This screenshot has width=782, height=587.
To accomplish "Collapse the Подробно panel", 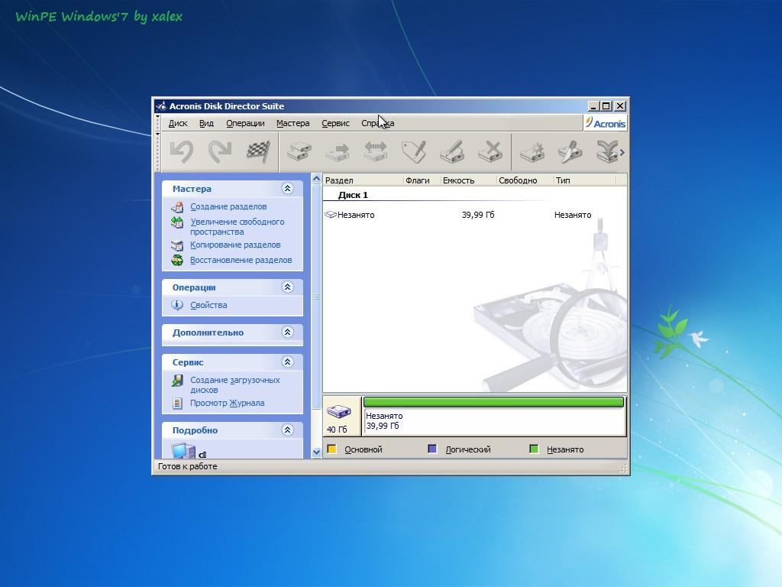I will (x=287, y=430).
